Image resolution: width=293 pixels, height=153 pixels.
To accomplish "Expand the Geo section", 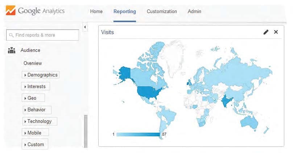I will (x=33, y=98).
